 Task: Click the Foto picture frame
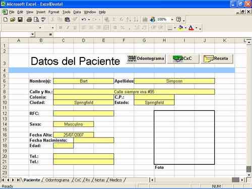184,138
